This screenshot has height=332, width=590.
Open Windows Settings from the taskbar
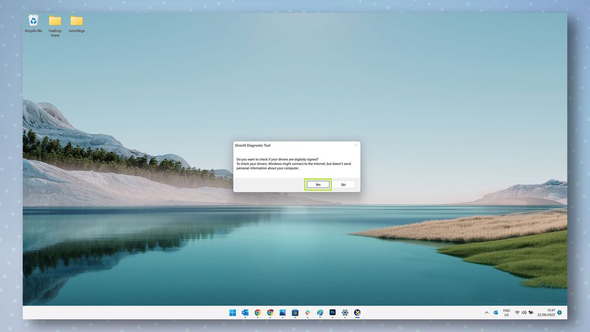pos(344,312)
